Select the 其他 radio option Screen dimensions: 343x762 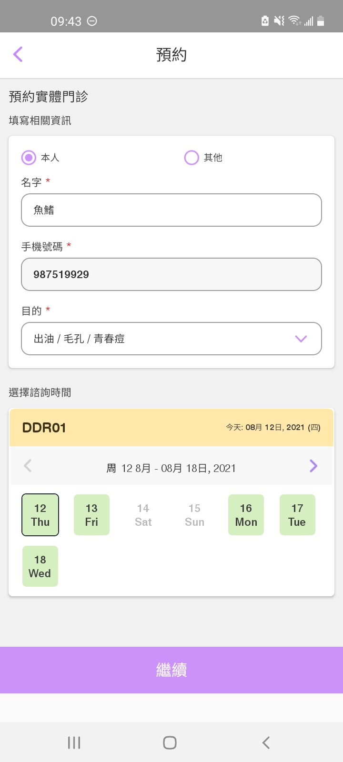[192, 158]
